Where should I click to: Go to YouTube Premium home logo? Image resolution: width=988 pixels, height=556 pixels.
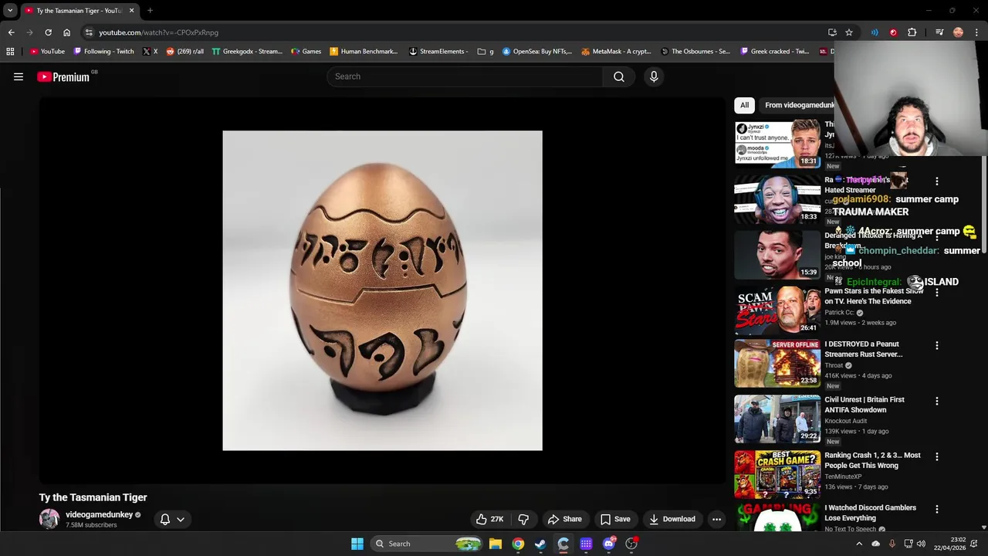[63, 76]
